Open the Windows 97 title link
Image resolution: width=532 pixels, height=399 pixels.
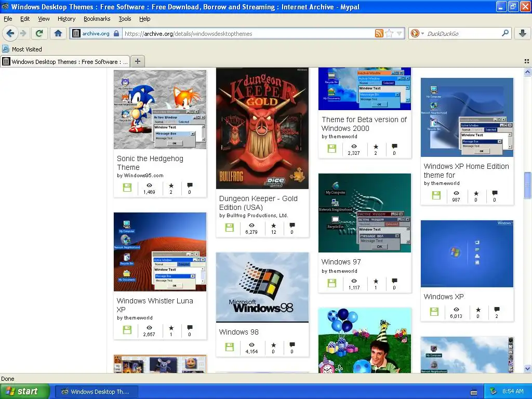click(341, 262)
